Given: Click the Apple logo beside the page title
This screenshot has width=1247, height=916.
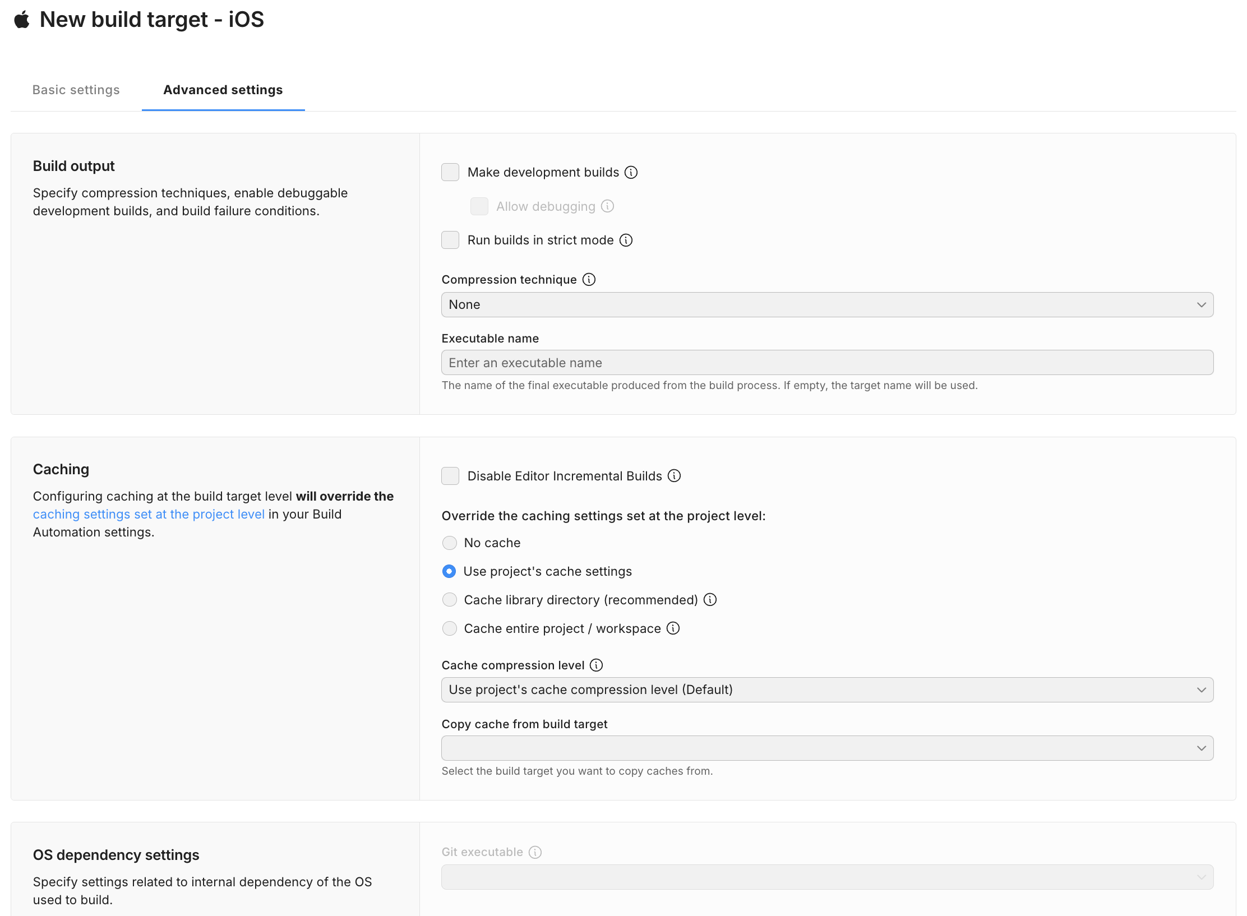Looking at the screenshot, I should [x=21, y=19].
